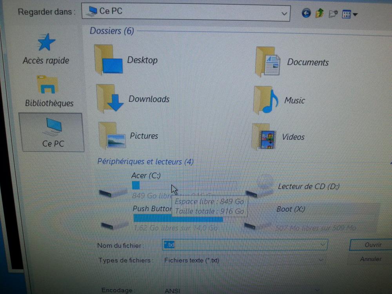Click '507 Mo libres sur 509 Mo' text
392x294 pixels.
[316, 228]
